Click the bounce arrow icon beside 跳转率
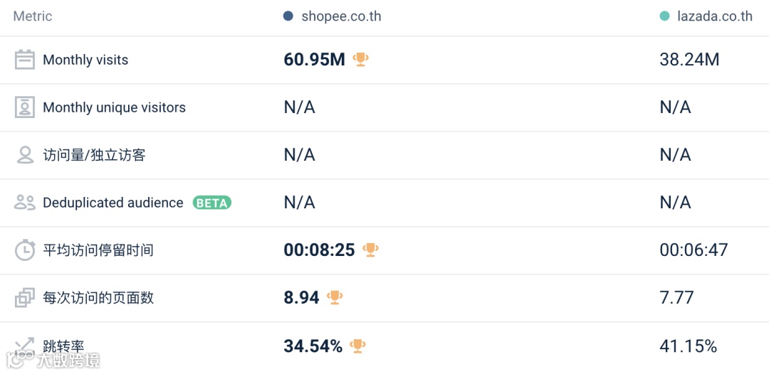Screen dimensions: 769x374 (x=24, y=346)
